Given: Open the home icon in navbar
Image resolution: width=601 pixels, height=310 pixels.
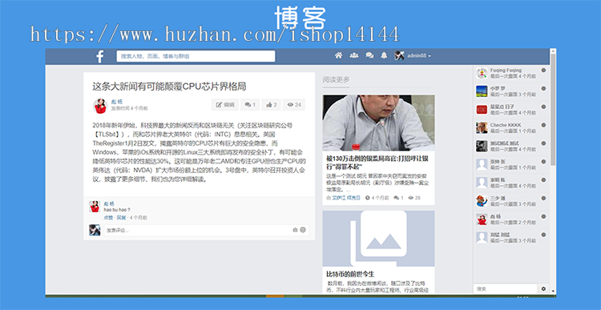Looking at the screenshot, I should point(338,55).
